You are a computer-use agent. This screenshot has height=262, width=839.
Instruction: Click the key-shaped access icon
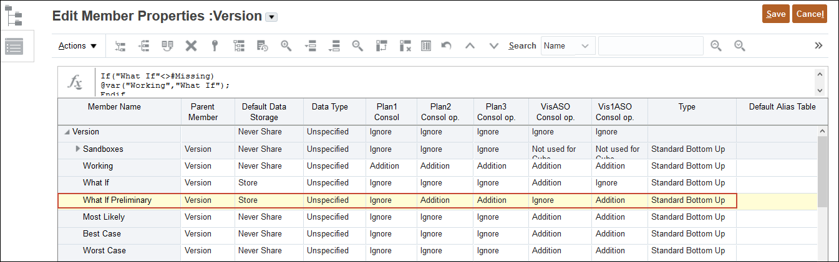pyautogui.click(x=215, y=45)
